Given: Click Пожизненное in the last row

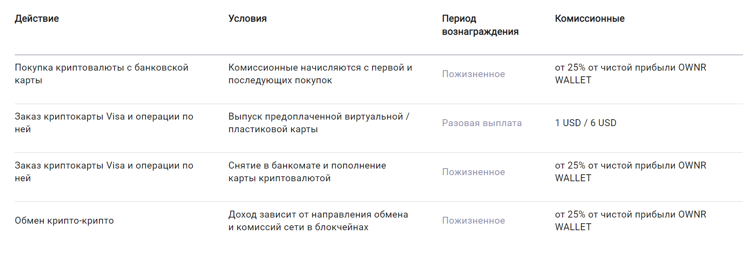Looking at the screenshot, I should [x=473, y=221].
